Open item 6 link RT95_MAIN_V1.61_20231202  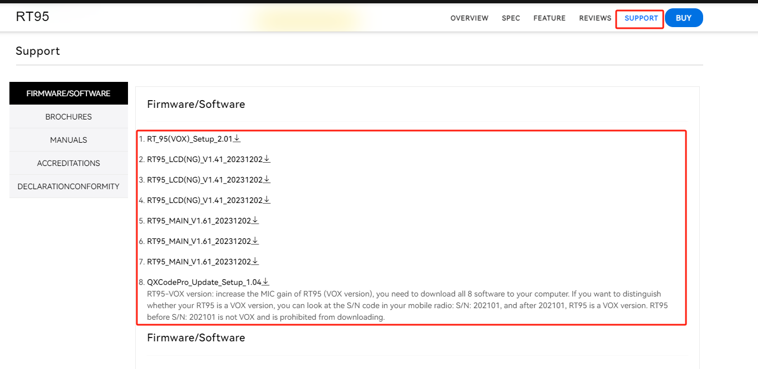(199, 242)
